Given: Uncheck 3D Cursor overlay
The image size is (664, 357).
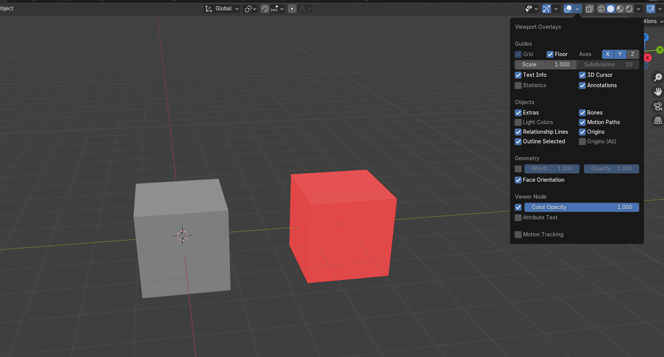Looking at the screenshot, I should tap(582, 75).
